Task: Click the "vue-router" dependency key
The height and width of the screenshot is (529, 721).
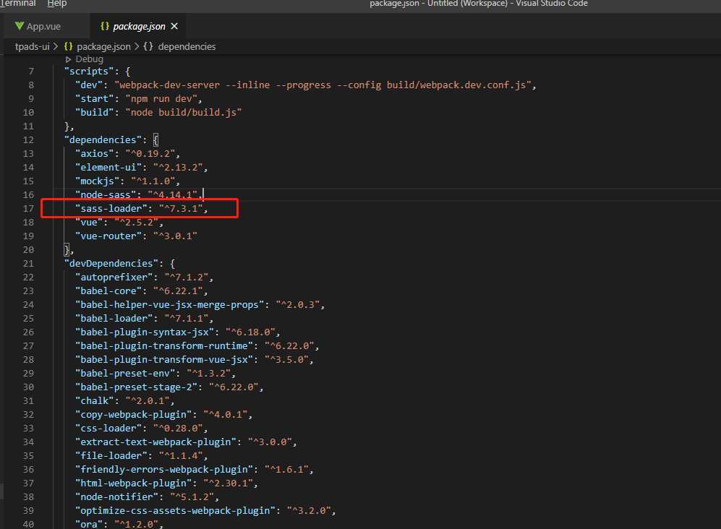Action: point(108,236)
